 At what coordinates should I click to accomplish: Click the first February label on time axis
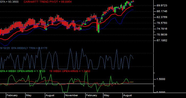point(12,95)
